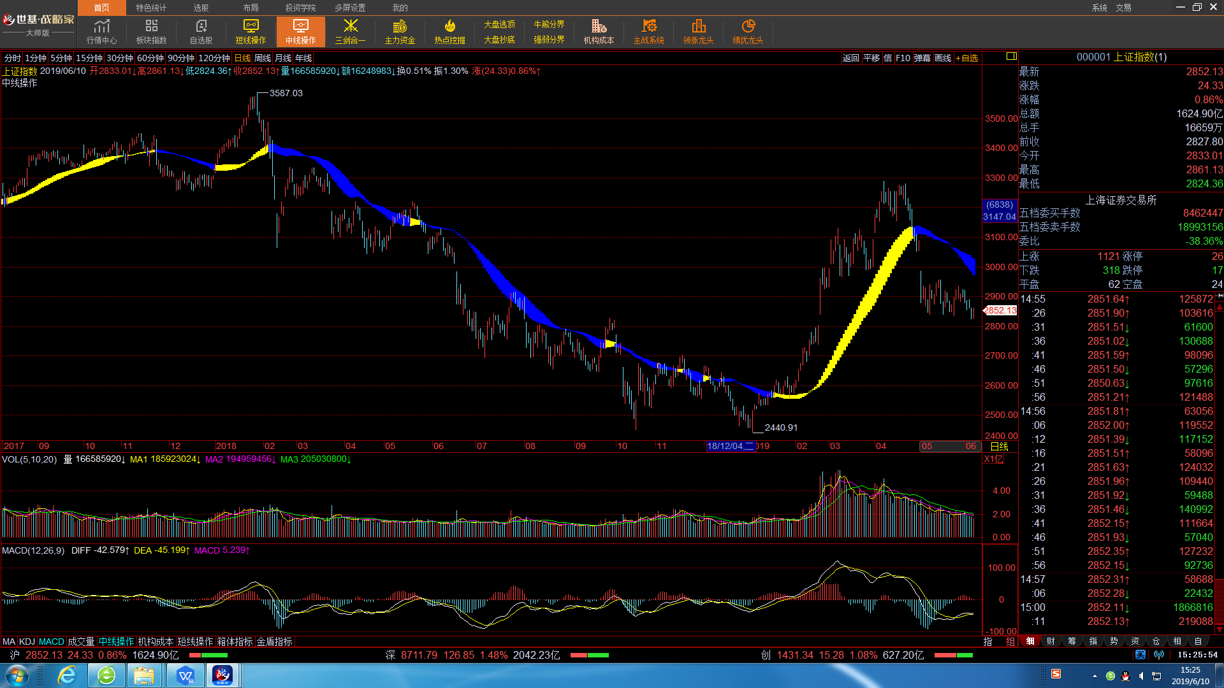Open the 选股 stock picker menu
Screen dimensions: 1224x688
201,8
